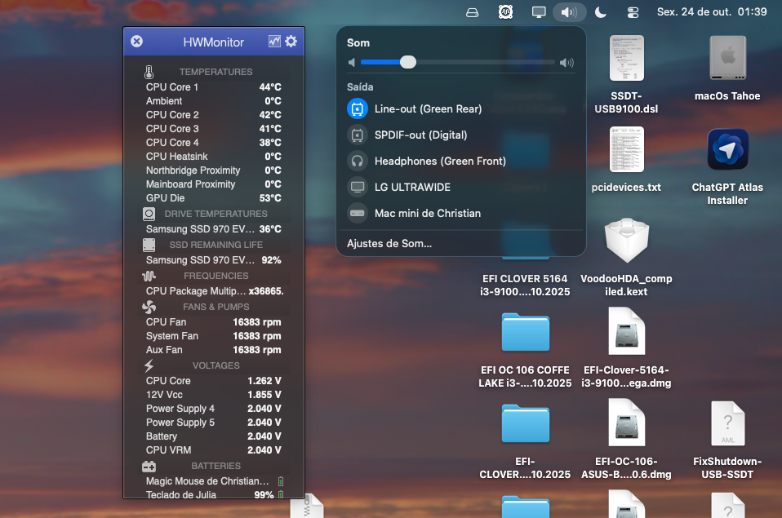This screenshot has width=782, height=518.
Task: Click Samsung SSD 36°C temperature row
Action: (x=213, y=229)
